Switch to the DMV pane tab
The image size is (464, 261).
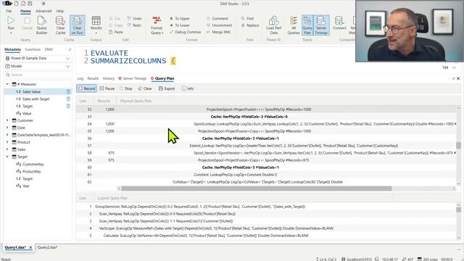(x=49, y=49)
